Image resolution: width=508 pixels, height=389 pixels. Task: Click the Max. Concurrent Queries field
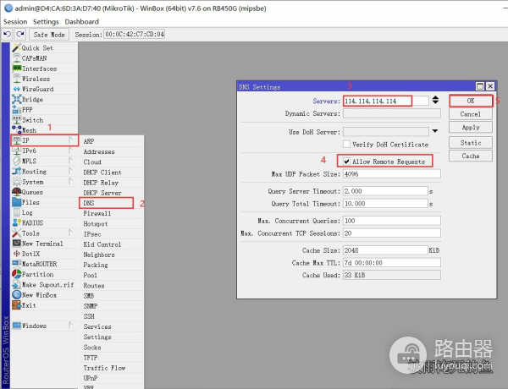392,221
